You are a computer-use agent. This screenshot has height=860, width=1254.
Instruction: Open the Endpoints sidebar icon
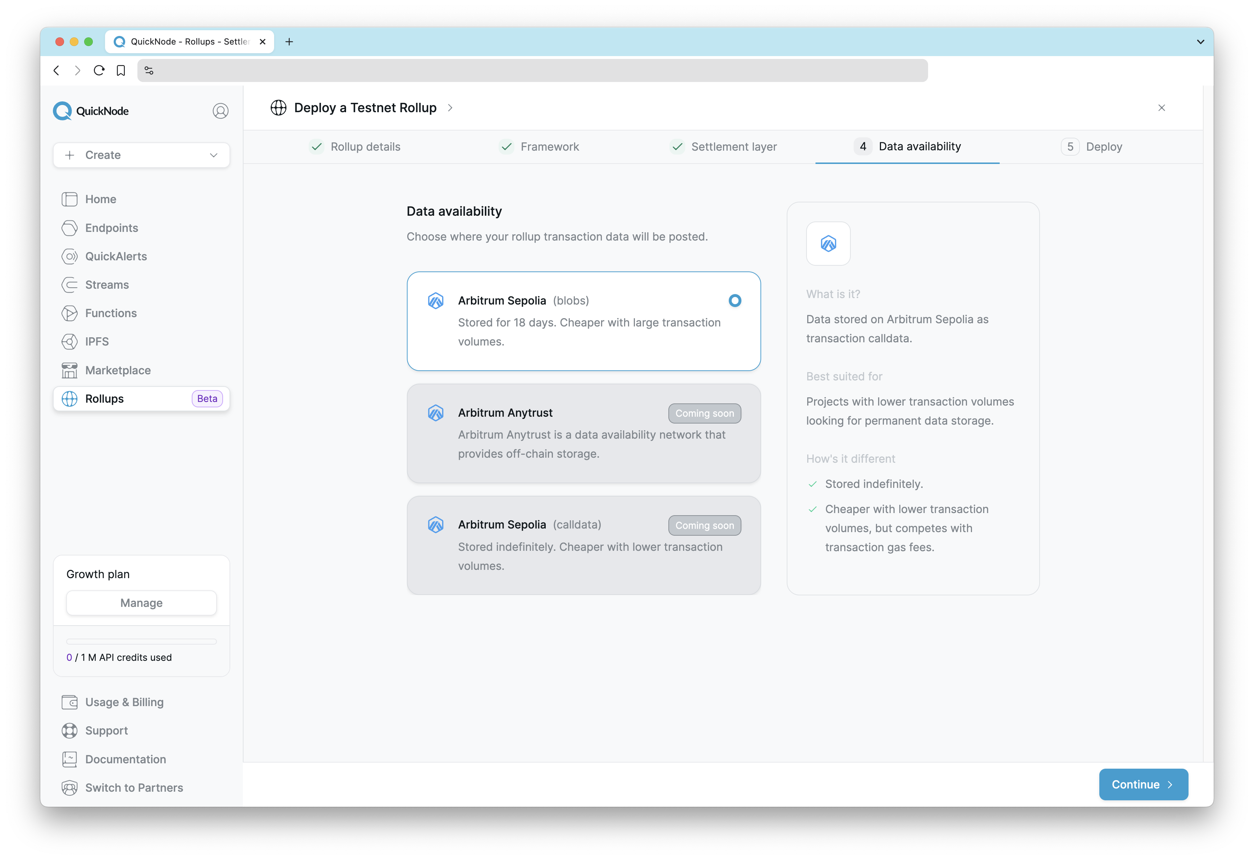point(70,228)
